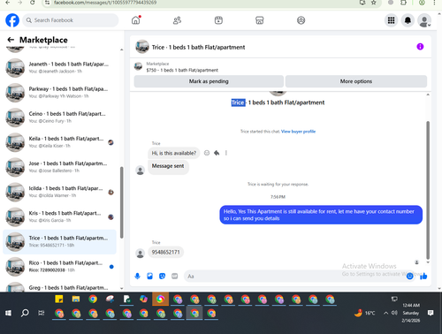The image size is (442, 334).
Task: Click Mark as pending button
Action: point(209,81)
